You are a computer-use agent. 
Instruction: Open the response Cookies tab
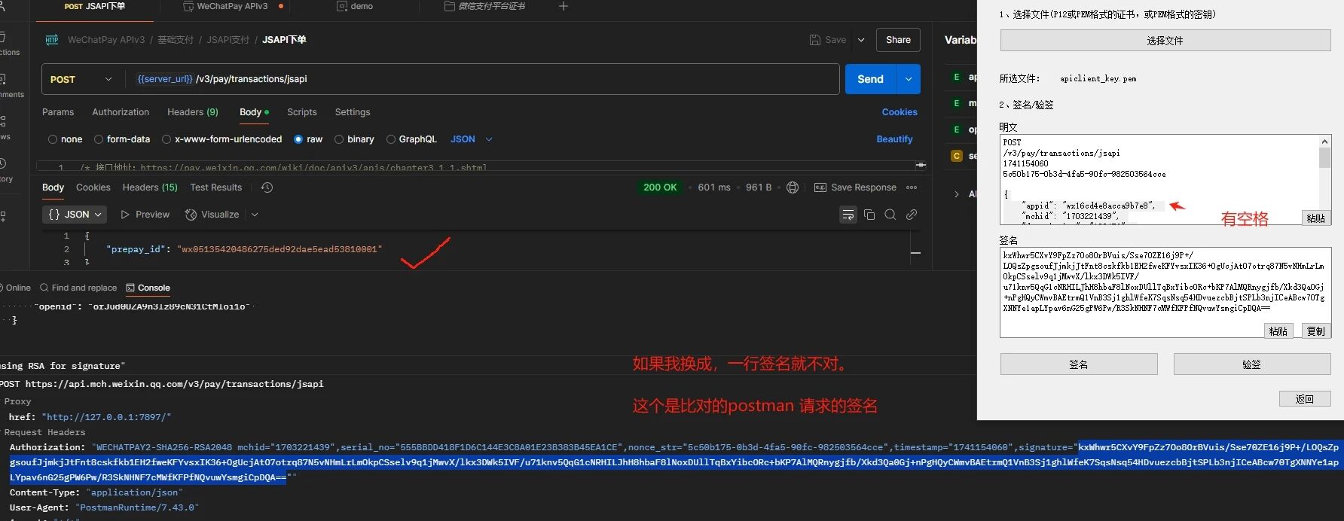click(x=93, y=187)
